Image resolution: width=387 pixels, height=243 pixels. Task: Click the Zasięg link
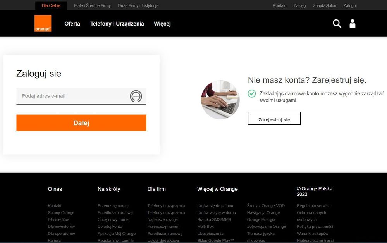299,6
